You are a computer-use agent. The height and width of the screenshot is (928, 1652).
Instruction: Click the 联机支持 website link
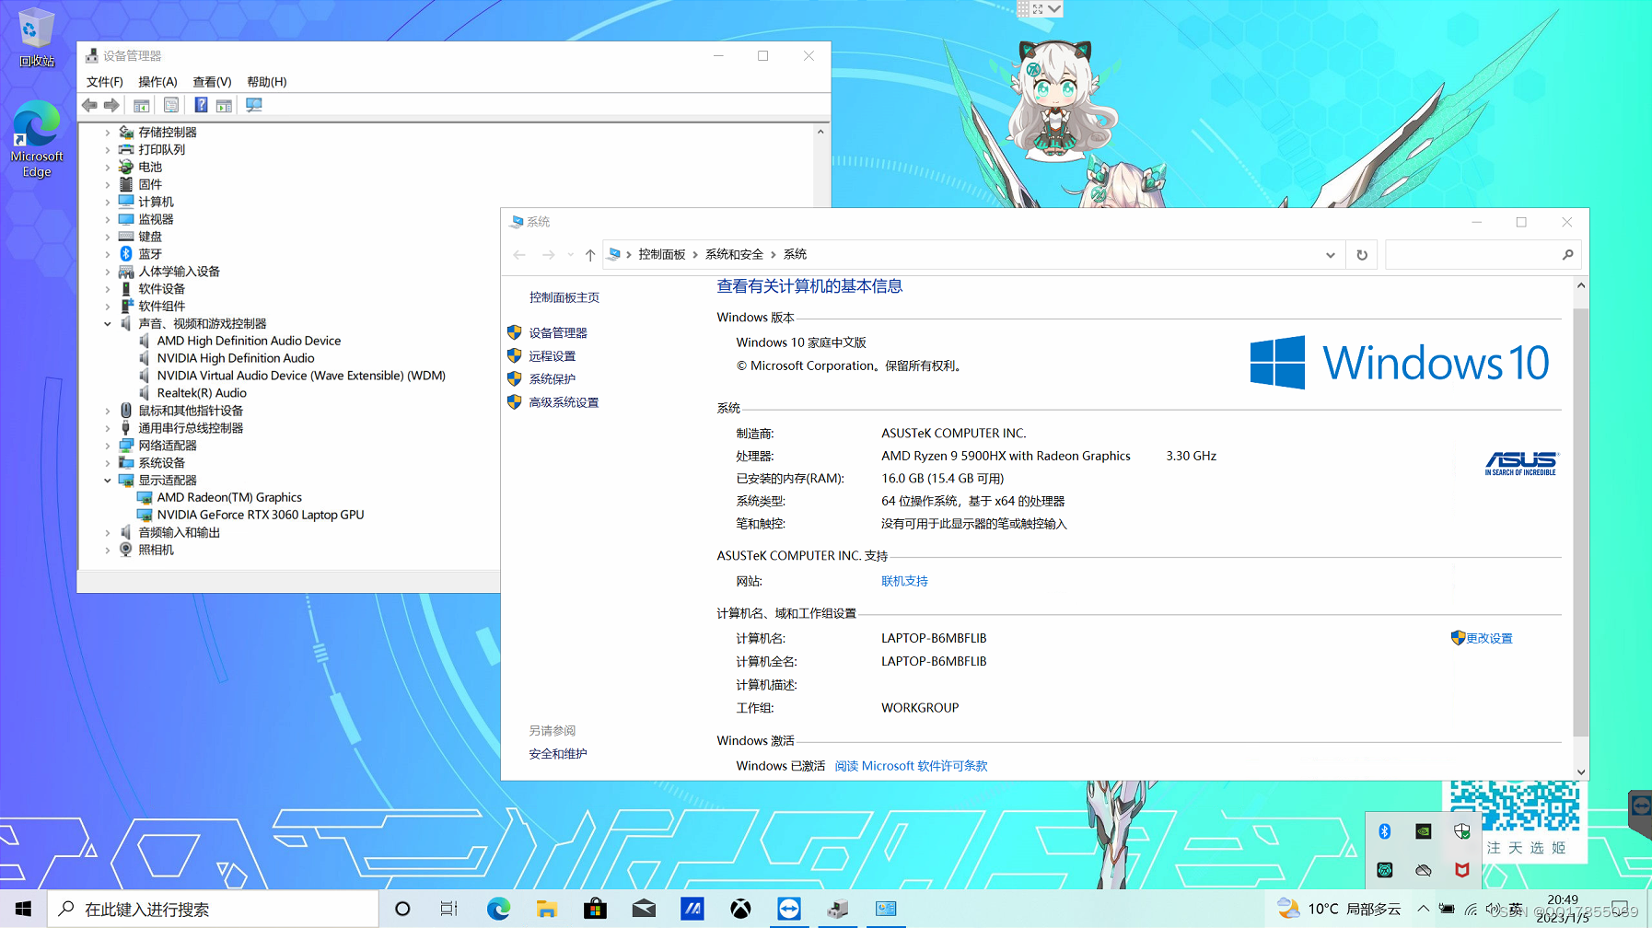point(904,582)
